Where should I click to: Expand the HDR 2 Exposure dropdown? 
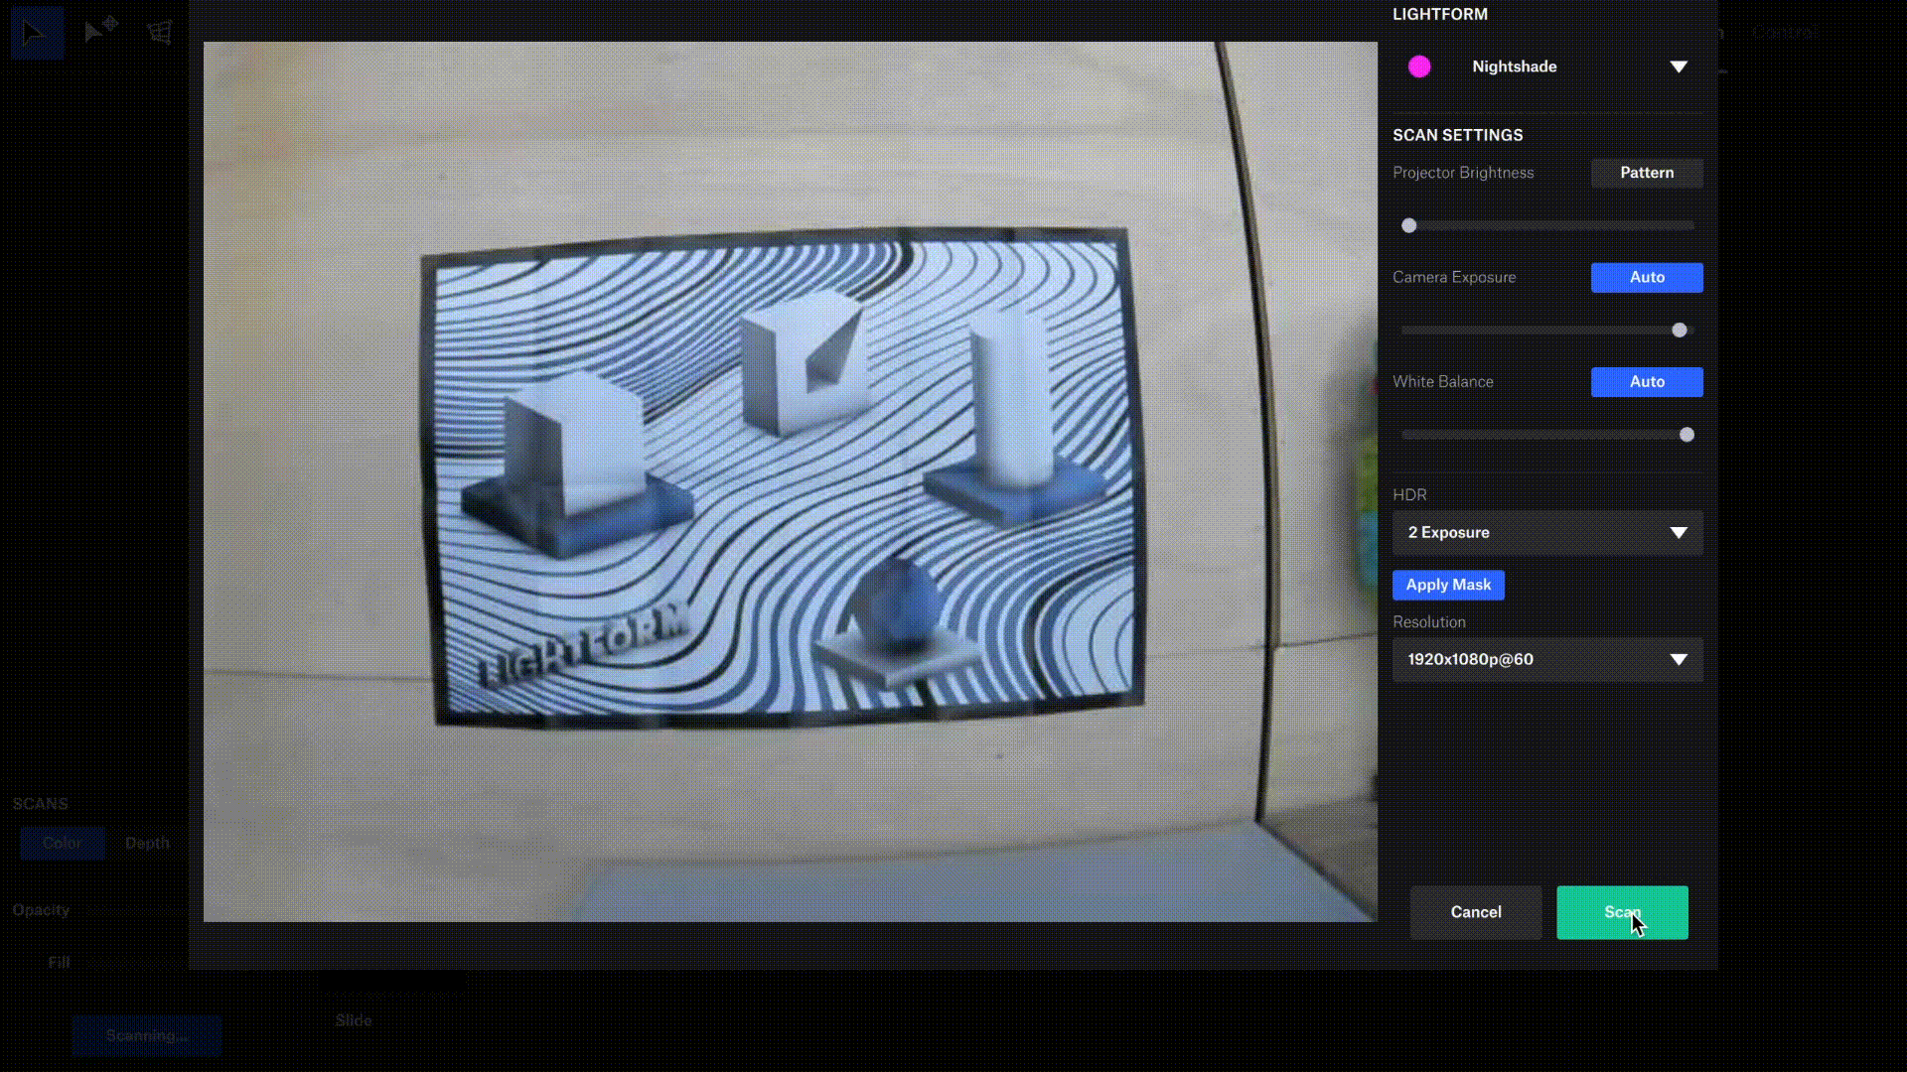tap(1546, 533)
